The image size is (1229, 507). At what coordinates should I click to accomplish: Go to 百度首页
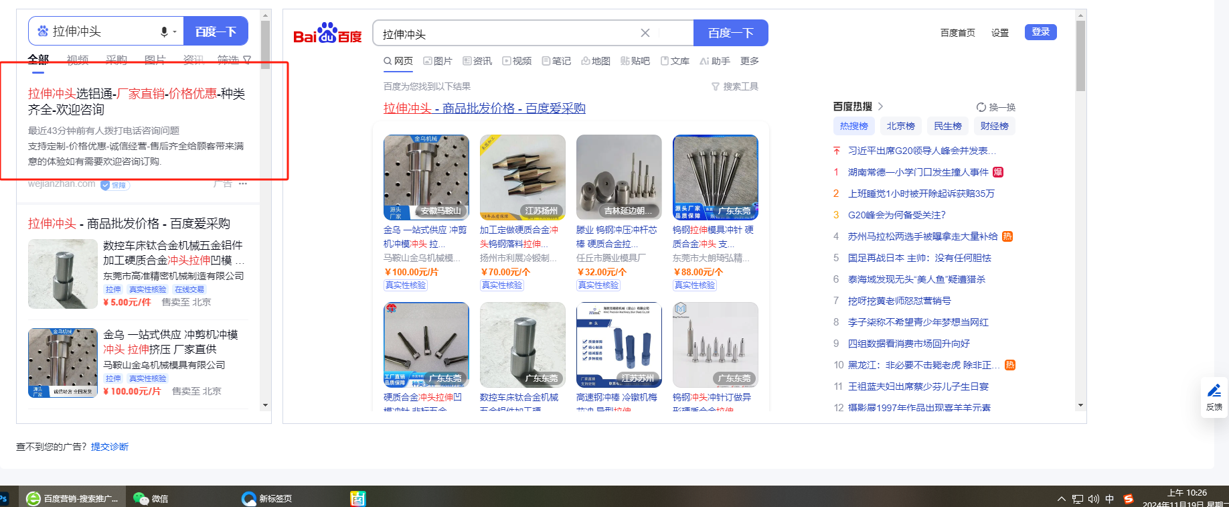tap(957, 33)
